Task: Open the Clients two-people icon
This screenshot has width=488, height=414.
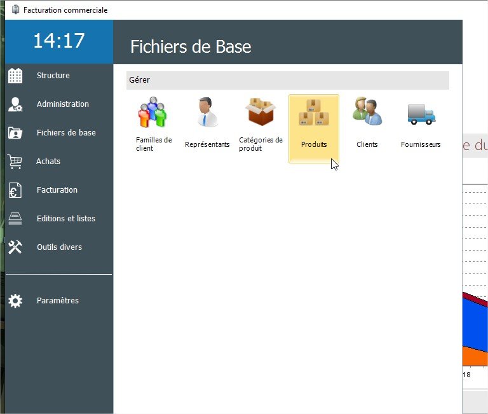Action: (367, 111)
